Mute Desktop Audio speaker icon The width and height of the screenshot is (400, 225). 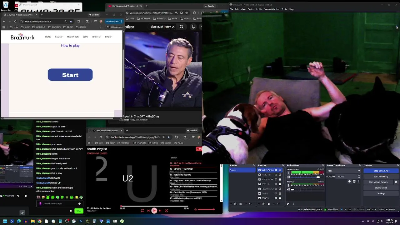pyautogui.click(x=288, y=177)
